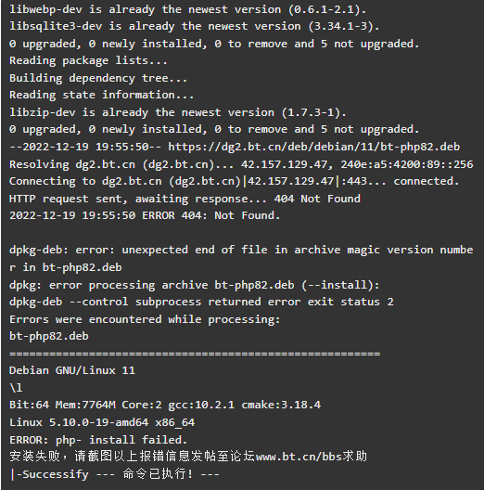Image resolution: width=484 pixels, height=490 pixels.
Task: Click the equals-sign separator line
Action: click(x=195, y=354)
